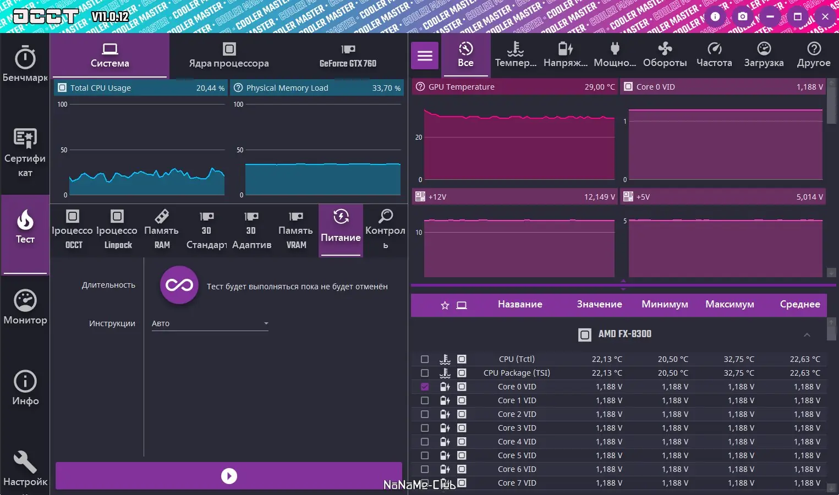The width and height of the screenshot is (839, 495).
Task: Show the Другое sensors tab
Action: coord(814,55)
